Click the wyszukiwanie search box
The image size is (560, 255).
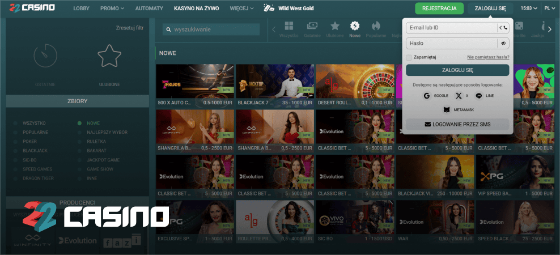coord(211,29)
